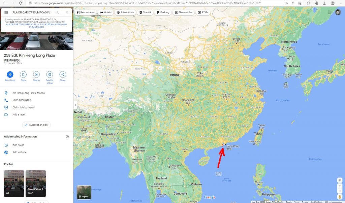The height and width of the screenshot is (203, 345).
Task: Zoom in on the map
Action: coord(340,186)
